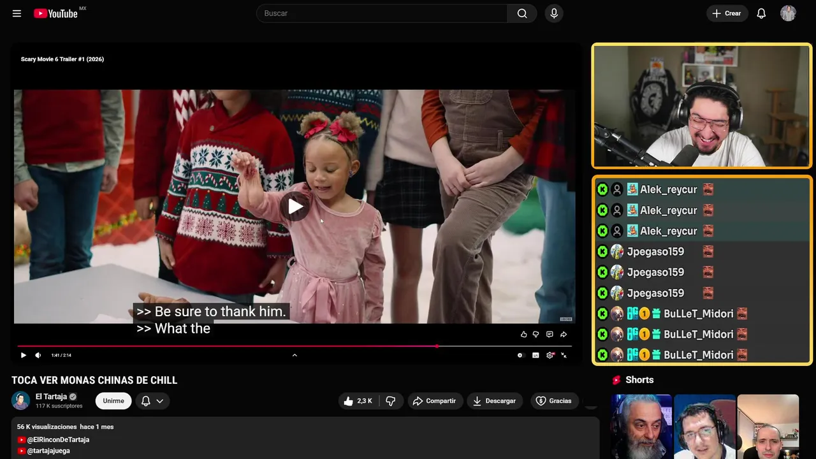This screenshot has width=816, height=459.
Task: Click the Compartir share button
Action: pyautogui.click(x=435, y=401)
